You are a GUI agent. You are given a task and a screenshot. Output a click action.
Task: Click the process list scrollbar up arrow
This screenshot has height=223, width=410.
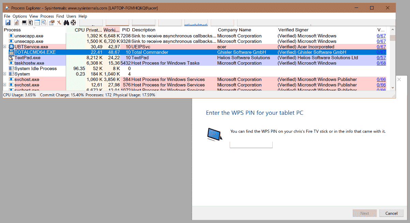click(x=393, y=30)
